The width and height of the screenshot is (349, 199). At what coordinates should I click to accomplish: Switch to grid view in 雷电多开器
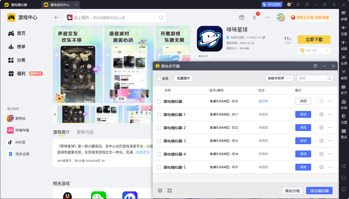click(170, 191)
